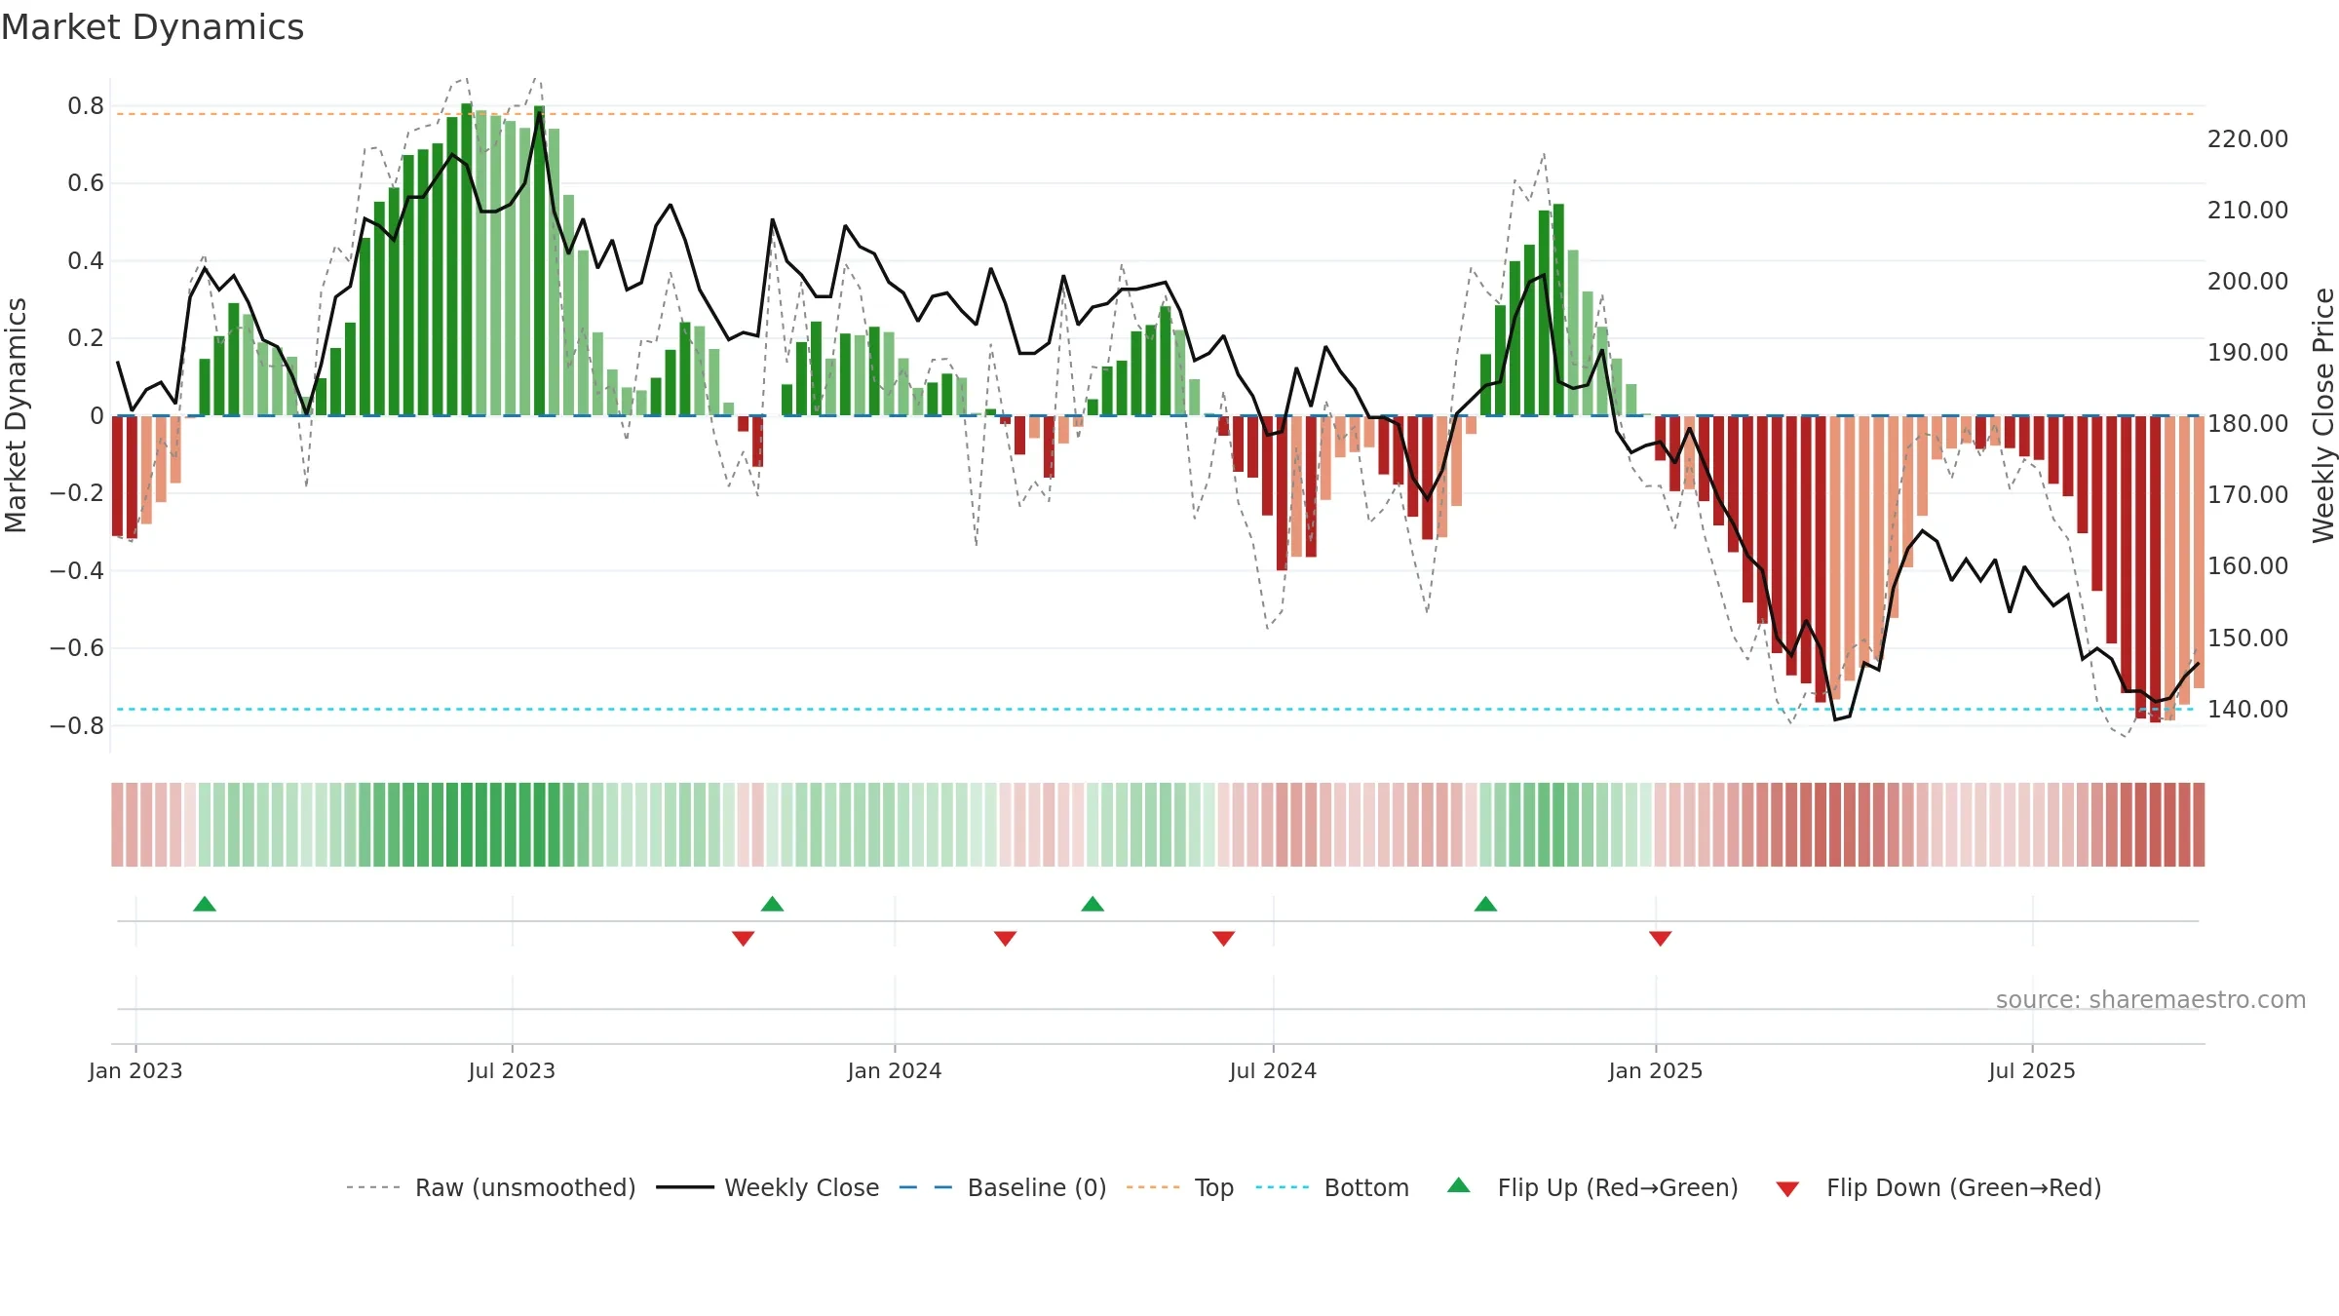Screen dimensions: 2339x1316
Task: Click the 170.00 price tick label
Action: tap(2248, 494)
